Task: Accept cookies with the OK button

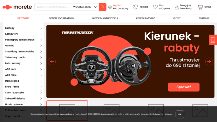Action: click(180, 114)
